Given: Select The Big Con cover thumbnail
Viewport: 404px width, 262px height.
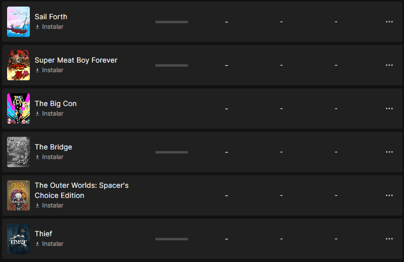Looking at the screenshot, I should point(18,109).
